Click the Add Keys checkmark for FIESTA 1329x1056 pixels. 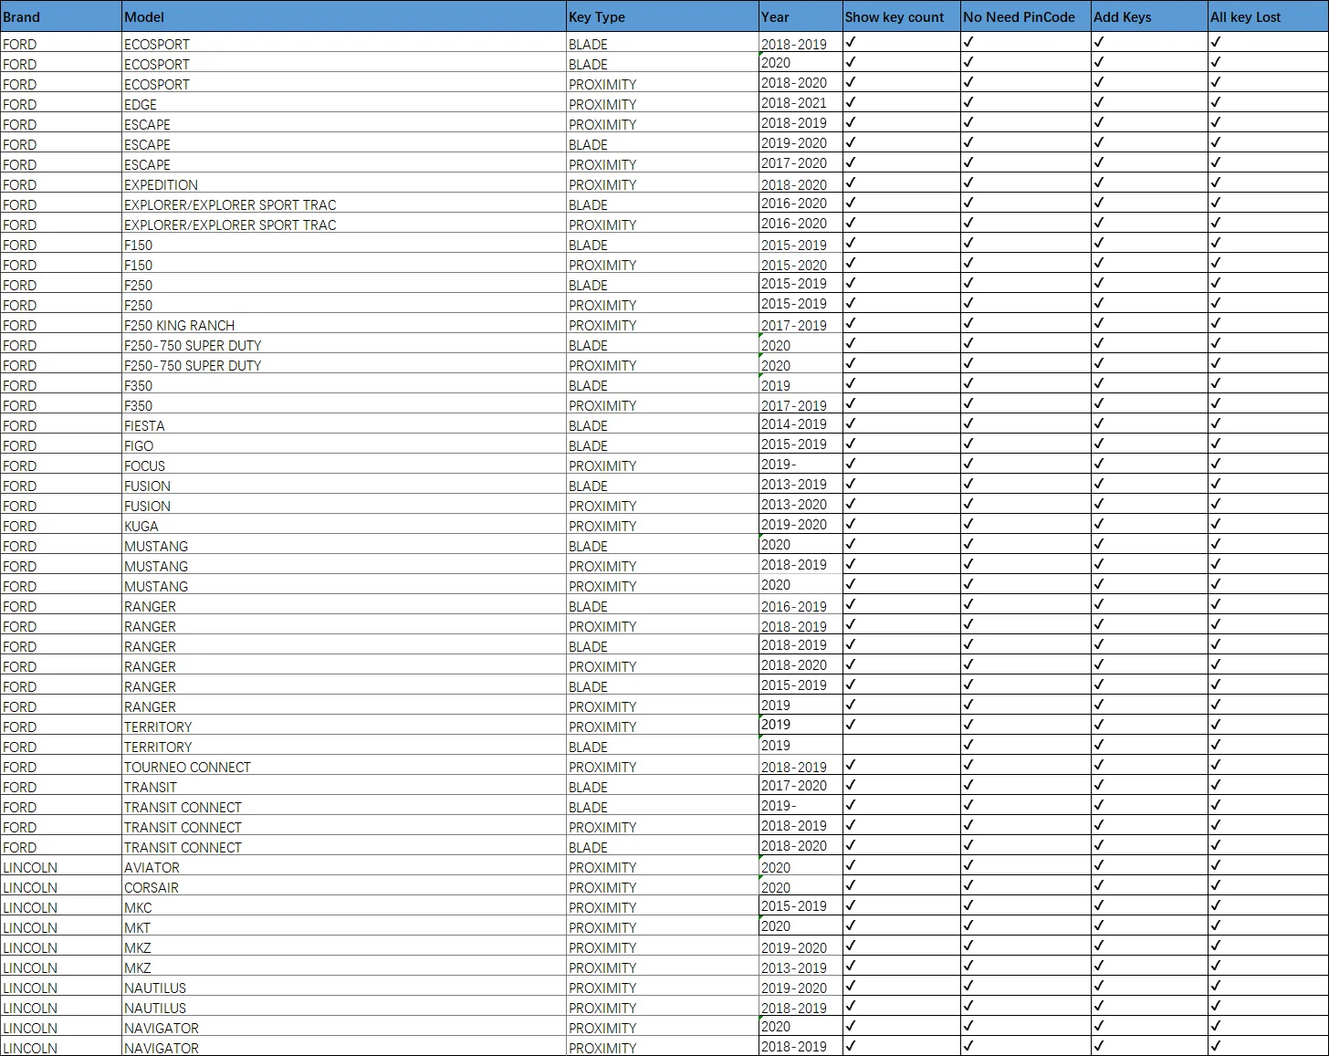pyautogui.click(x=1099, y=423)
